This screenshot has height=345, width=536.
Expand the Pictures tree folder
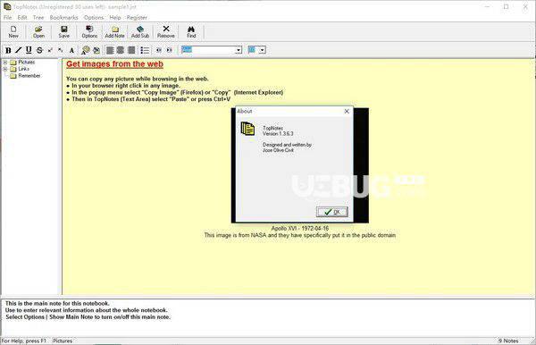[x=5, y=63]
